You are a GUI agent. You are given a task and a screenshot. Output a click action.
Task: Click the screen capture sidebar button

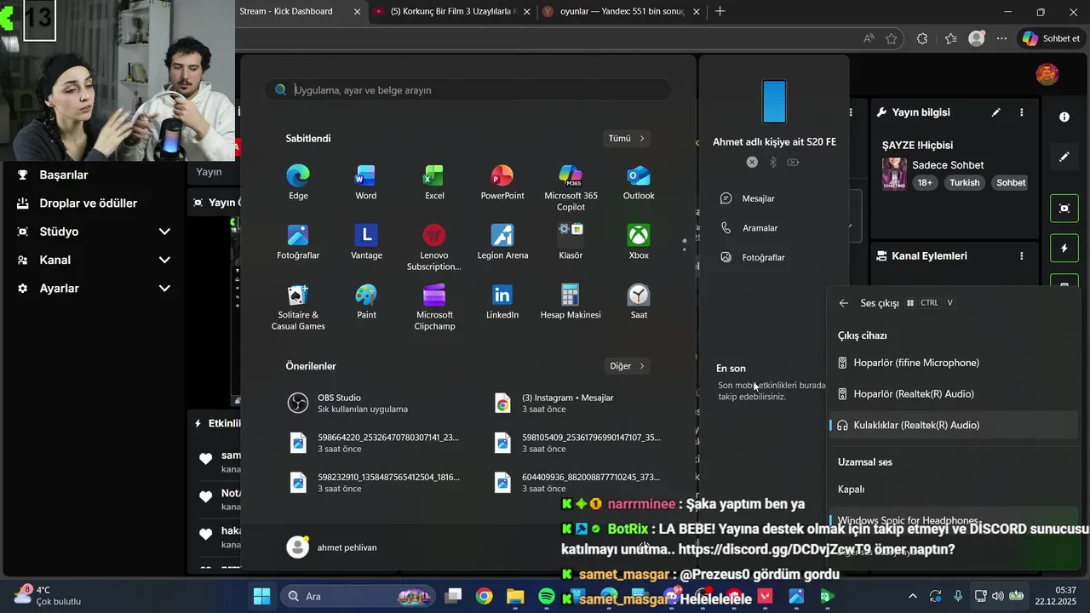pyautogui.click(x=1064, y=208)
